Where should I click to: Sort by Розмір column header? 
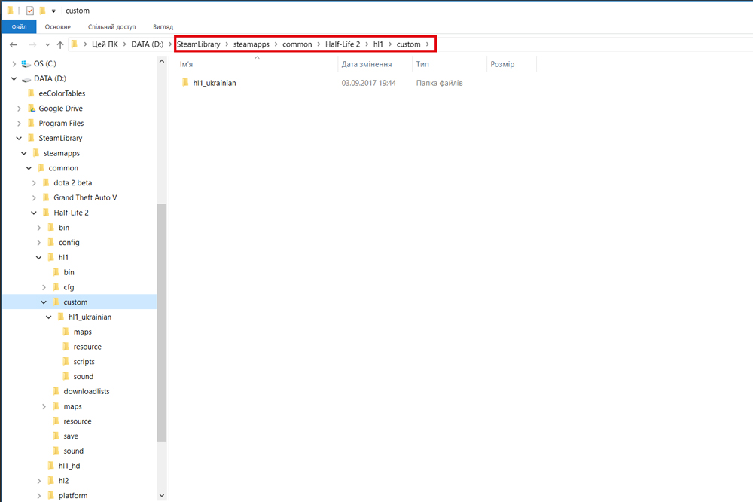point(502,64)
